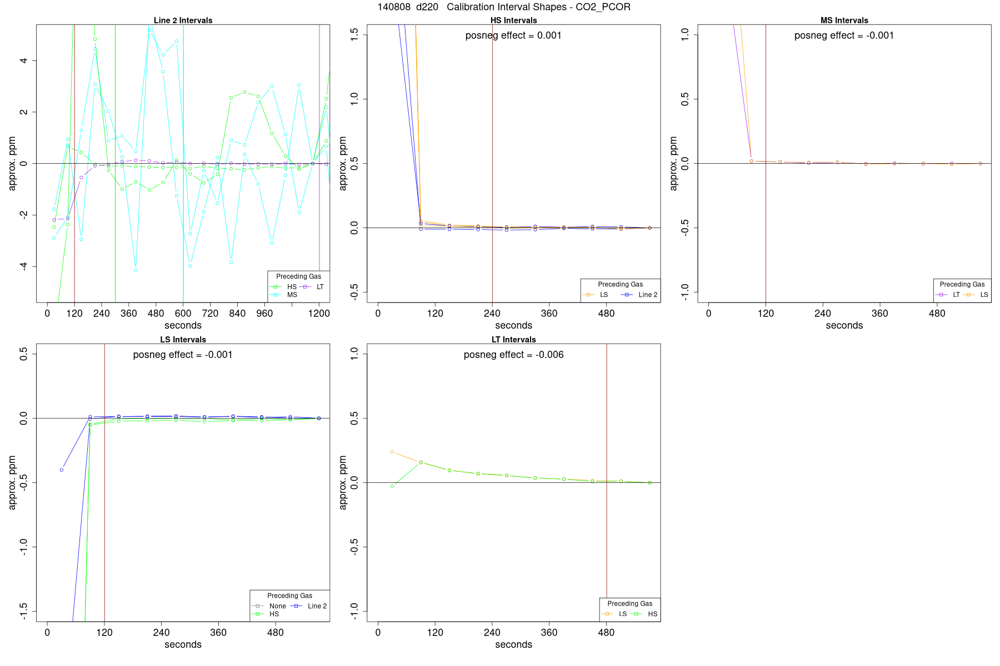This screenshot has width=1000, height=666.
Task: Click the HS legend entry in LT Intervals plot
Action: point(645,614)
